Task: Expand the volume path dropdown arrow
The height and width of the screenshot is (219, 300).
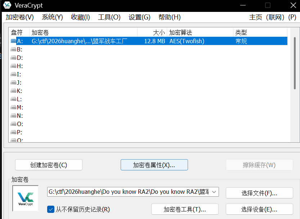Action: pos(214,192)
